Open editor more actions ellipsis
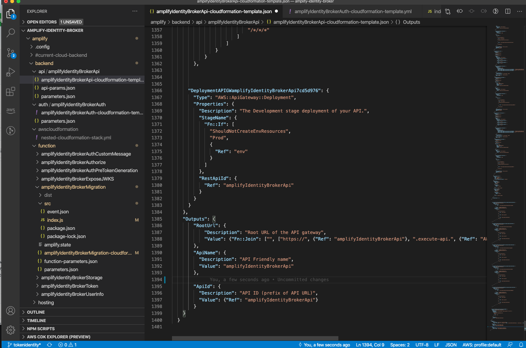526x348 pixels. (519, 11)
